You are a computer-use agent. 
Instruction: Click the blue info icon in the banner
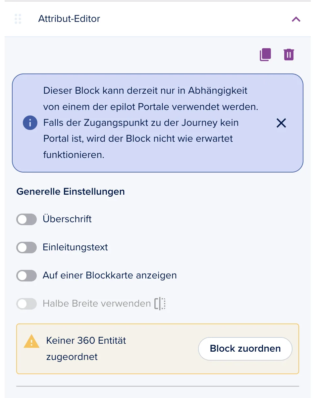point(30,123)
